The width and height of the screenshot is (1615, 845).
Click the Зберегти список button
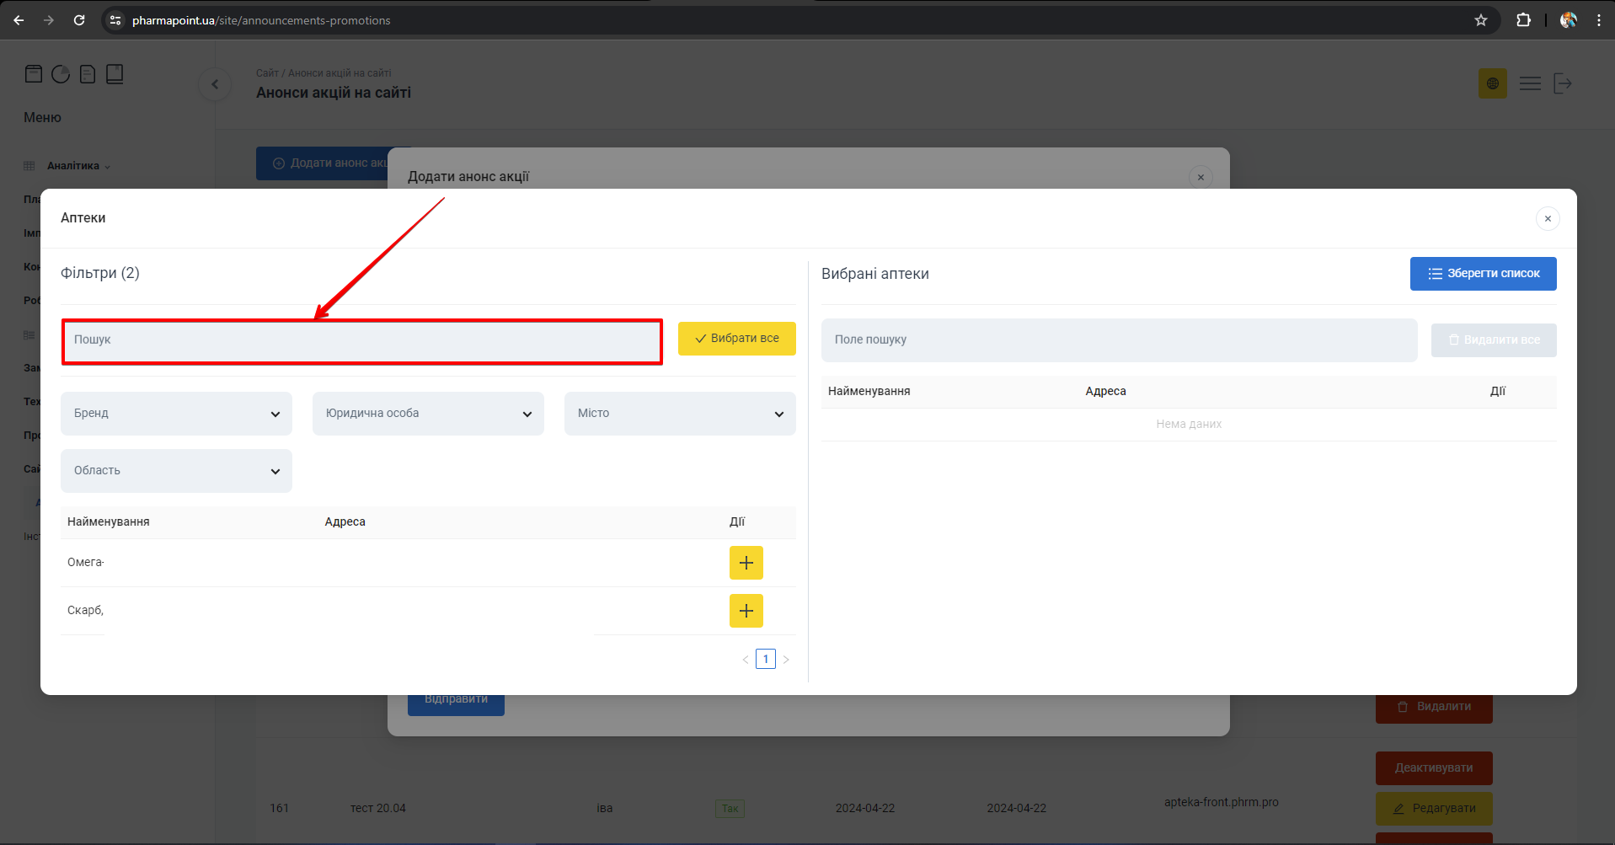coord(1483,274)
